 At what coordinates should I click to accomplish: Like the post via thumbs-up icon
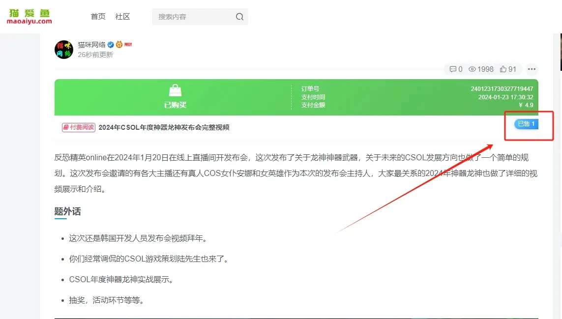pos(503,69)
